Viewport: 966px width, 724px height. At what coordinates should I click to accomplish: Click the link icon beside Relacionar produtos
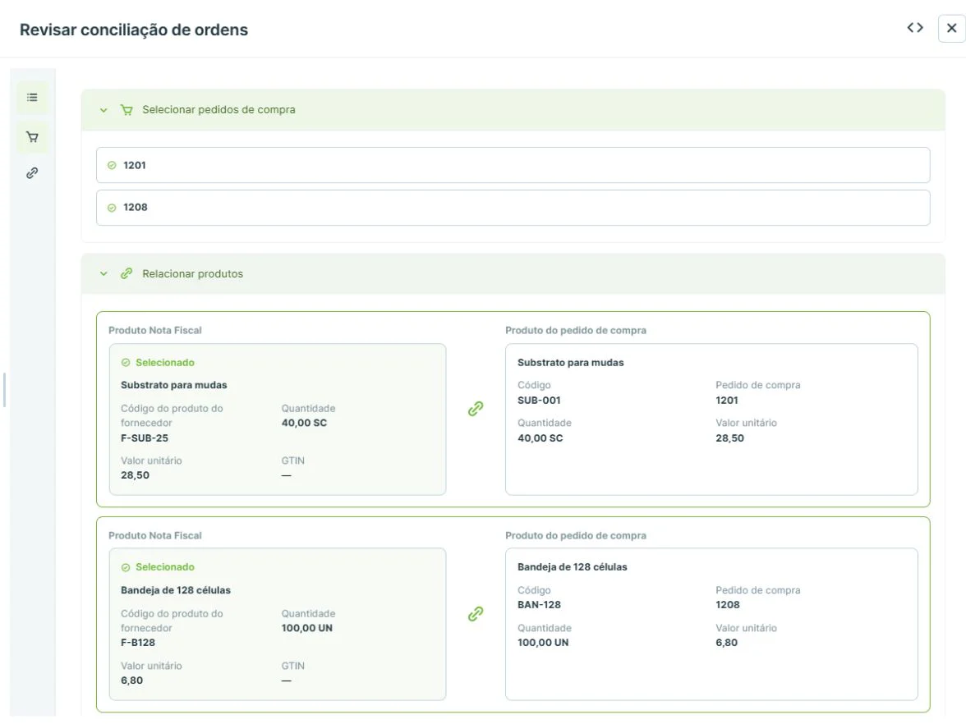click(x=126, y=274)
